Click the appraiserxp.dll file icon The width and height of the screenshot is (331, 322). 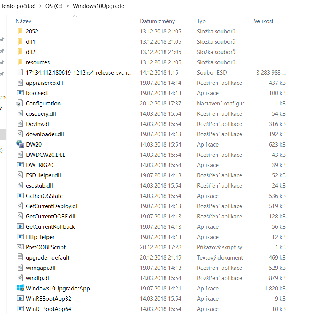[20, 83]
